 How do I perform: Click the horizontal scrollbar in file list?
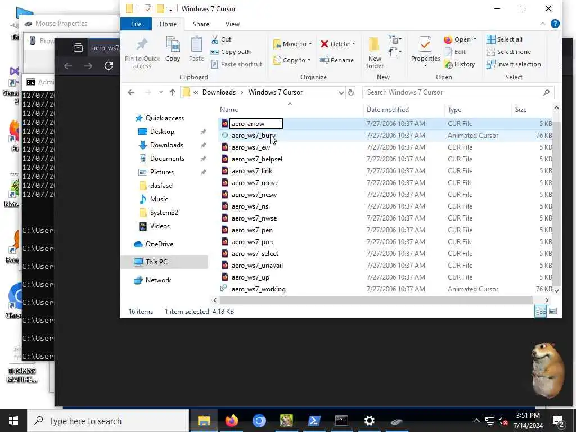(376, 300)
